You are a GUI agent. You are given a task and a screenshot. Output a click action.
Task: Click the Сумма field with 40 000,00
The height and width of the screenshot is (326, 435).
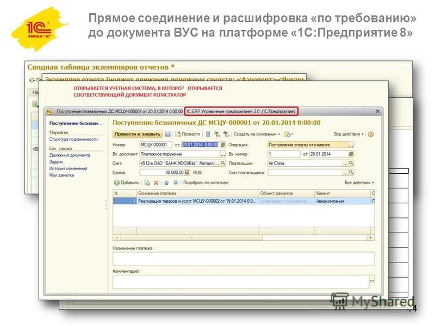(x=162, y=172)
